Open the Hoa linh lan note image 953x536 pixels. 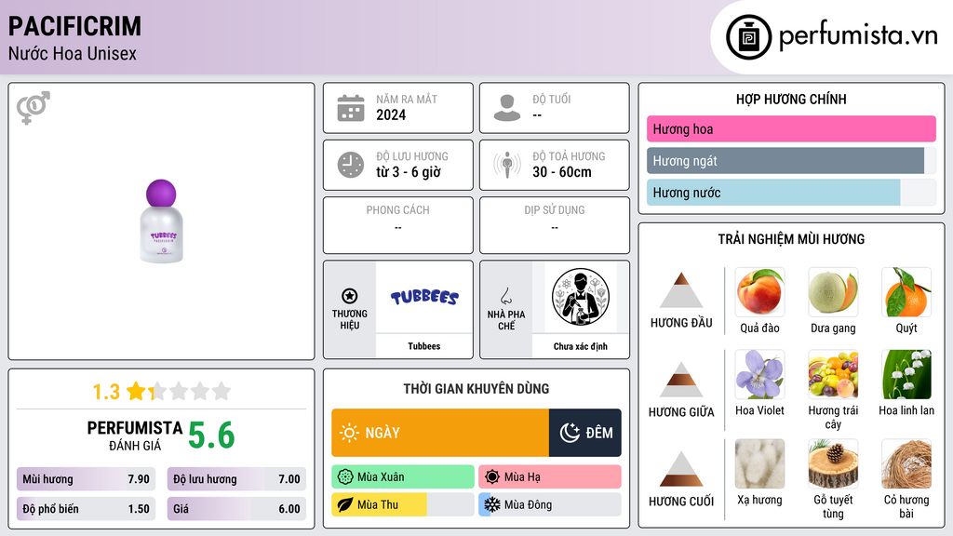tap(906, 374)
